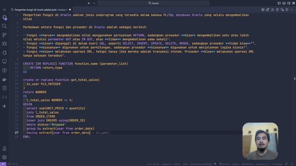Image resolution: width=296 pixels, height=166 pixels.
Task: Click 'inner join ORDERS using(ORDER_ID)' line
Action: coord(56,120)
